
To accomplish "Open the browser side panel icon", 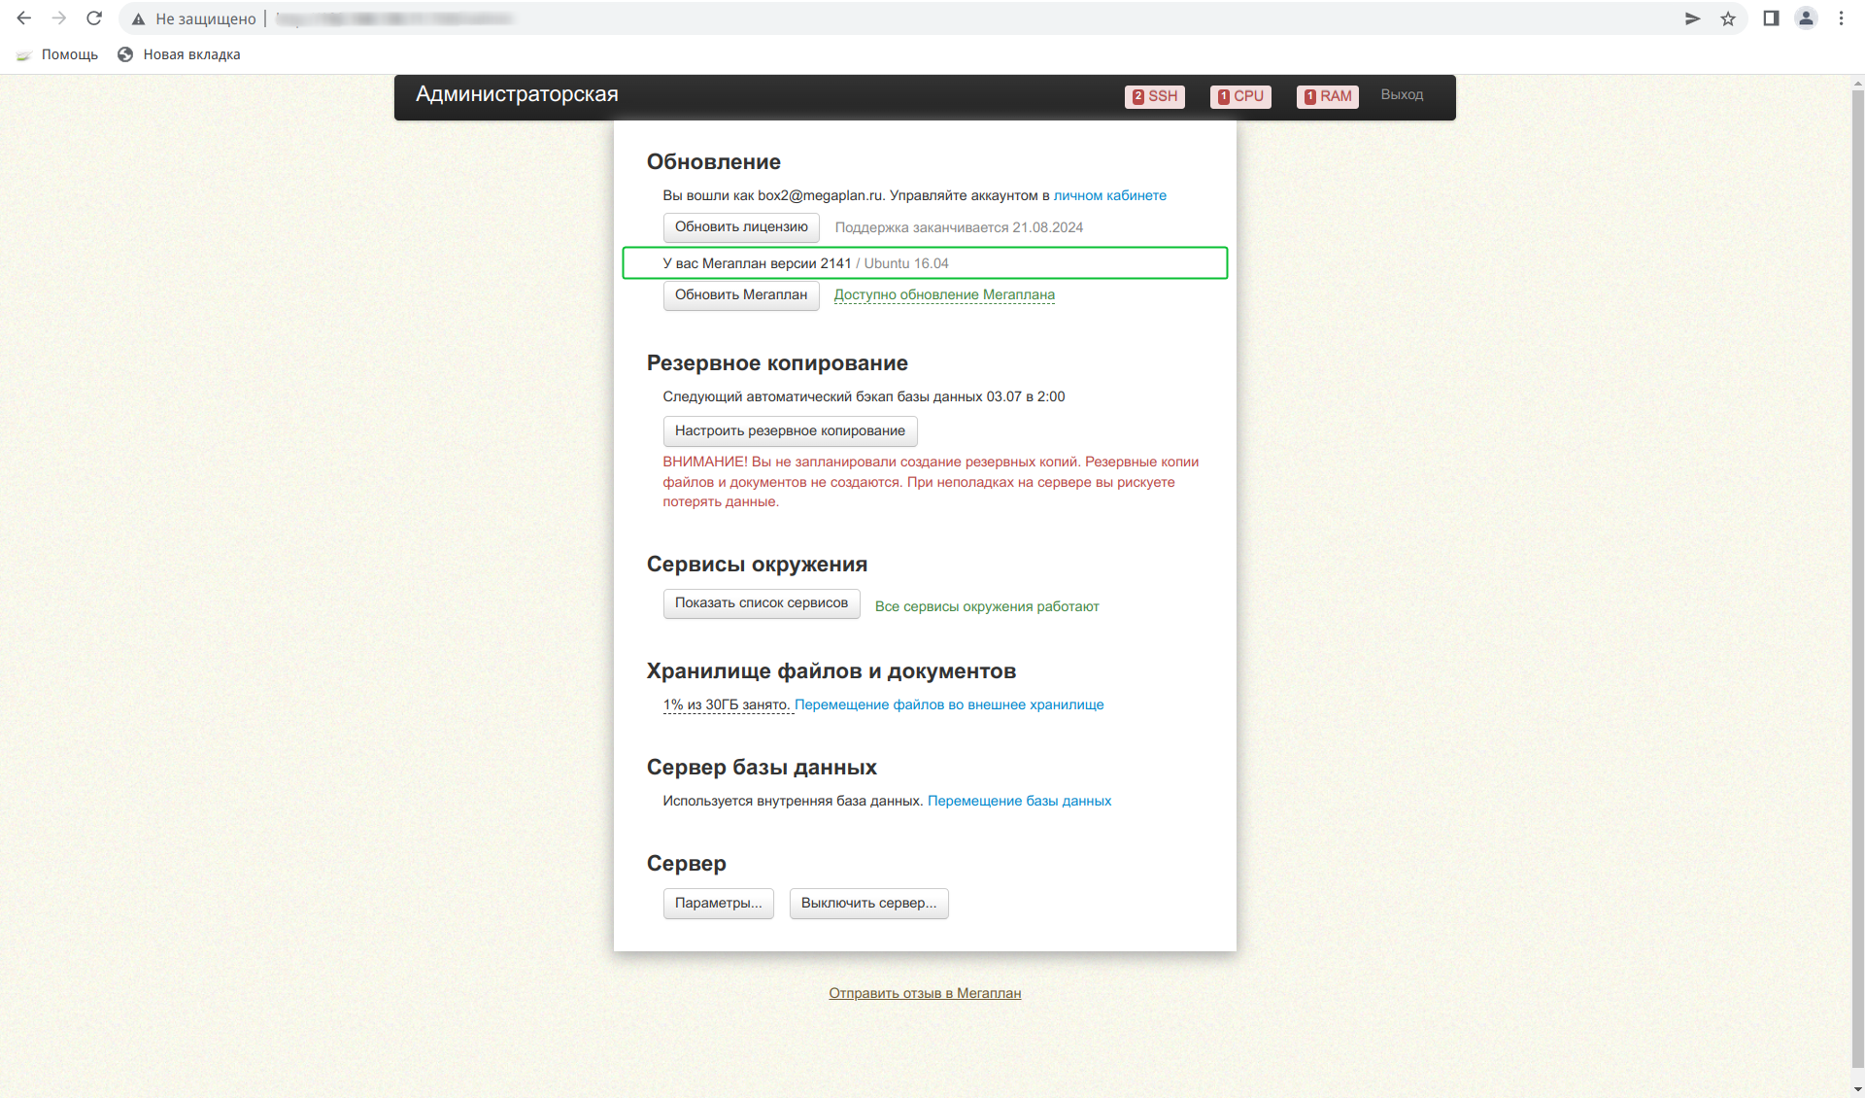I will pyautogui.click(x=1771, y=18).
